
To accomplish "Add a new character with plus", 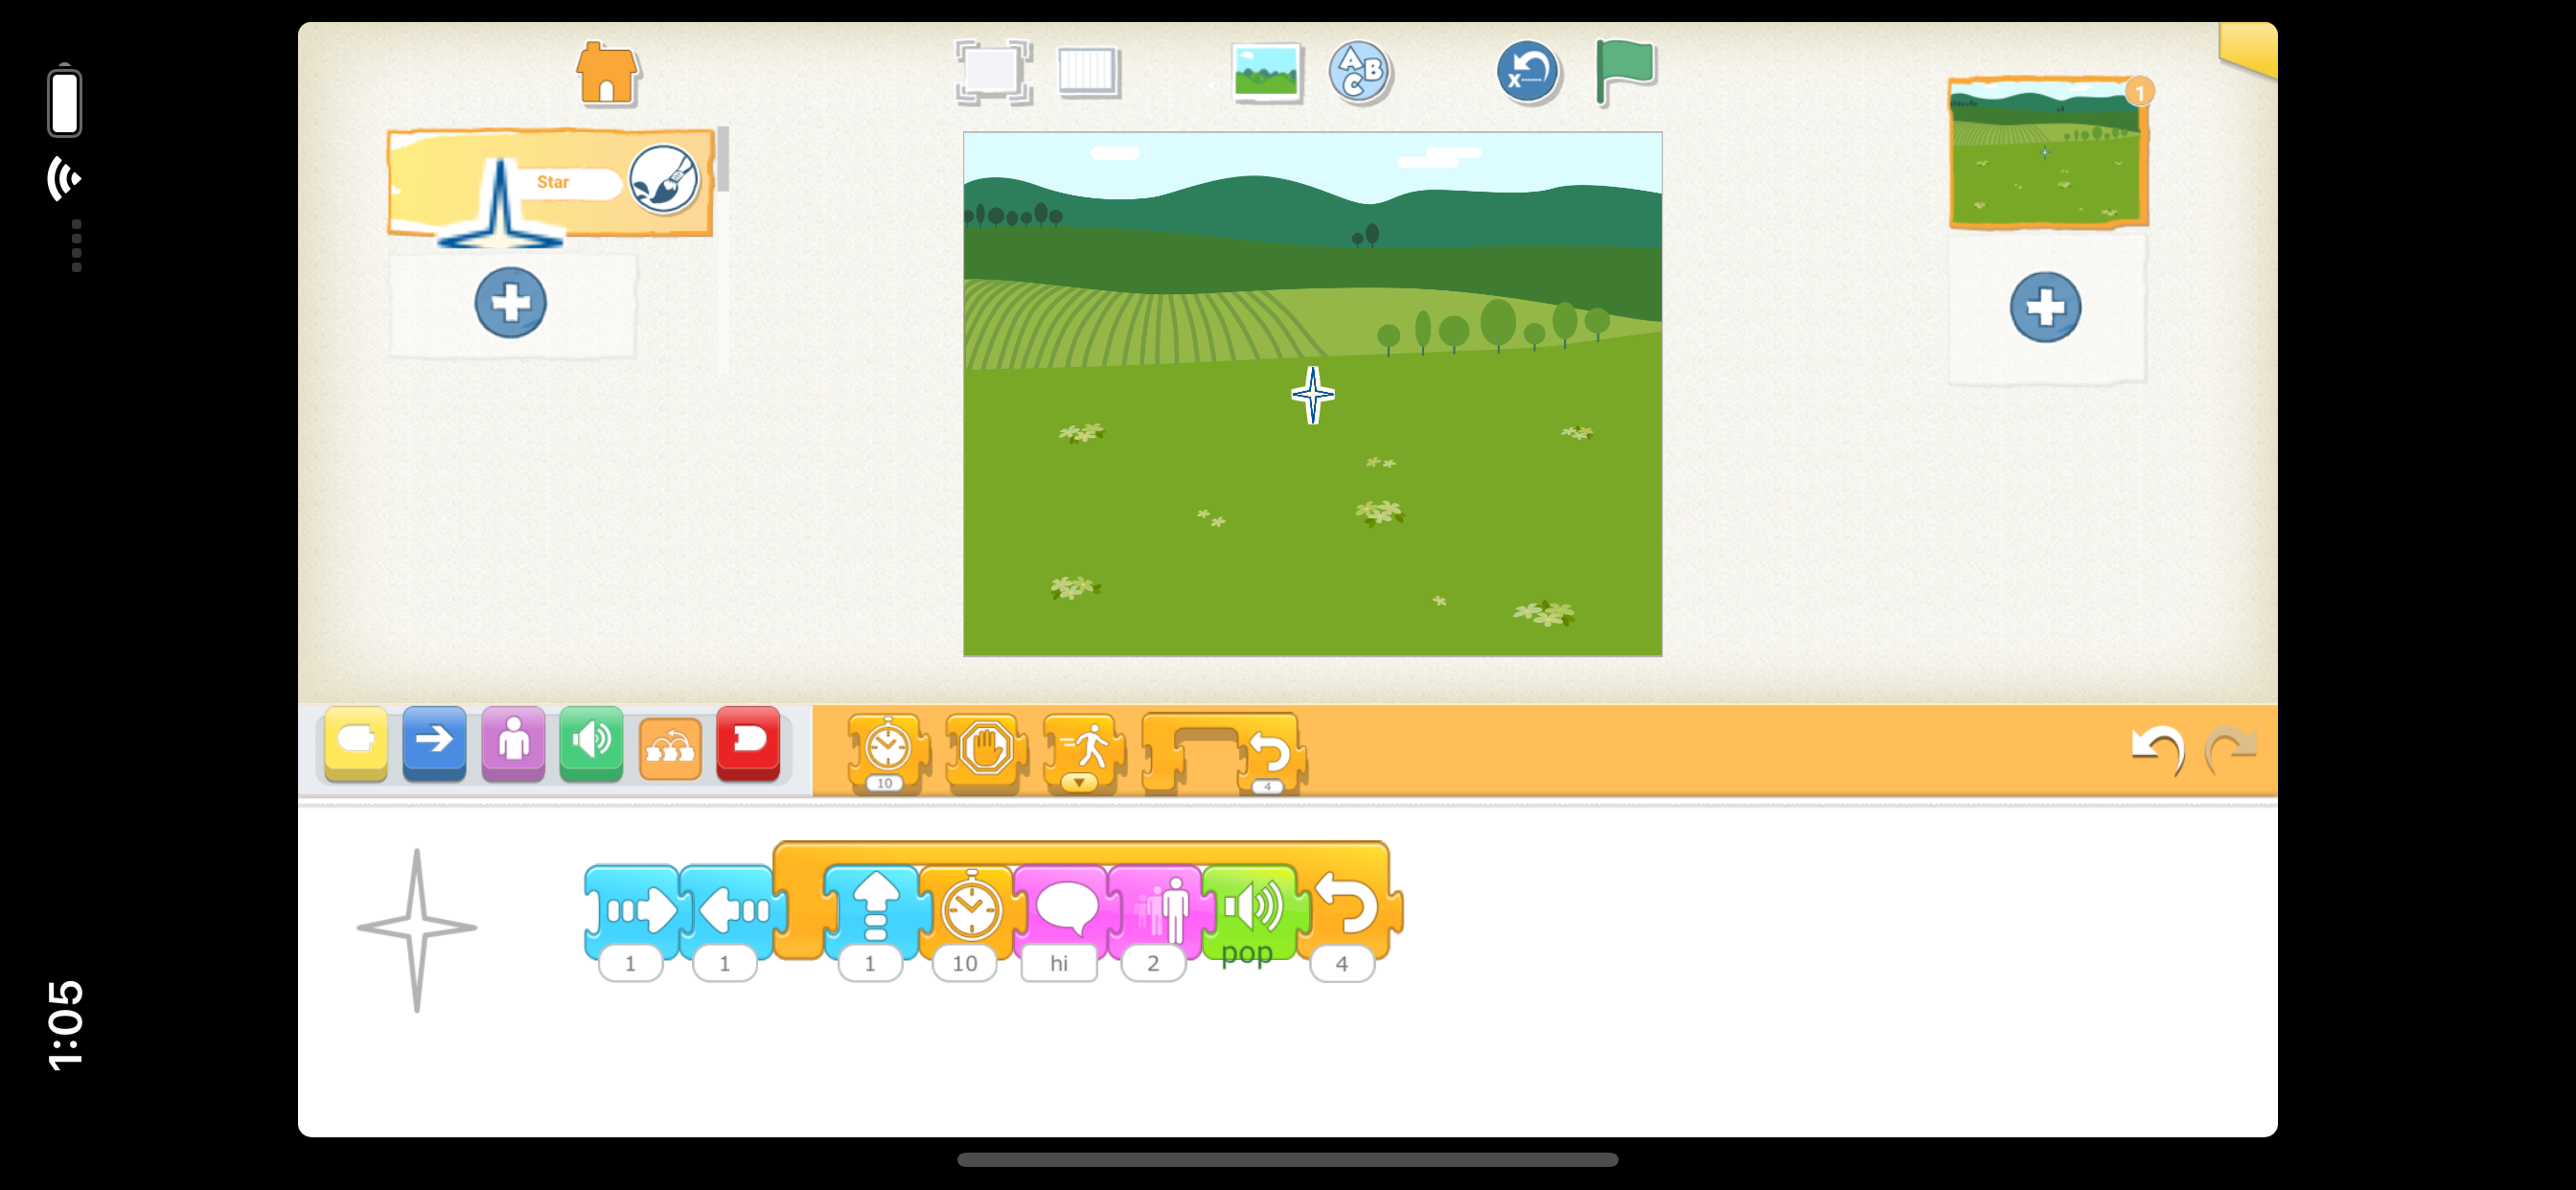I will point(510,302).
